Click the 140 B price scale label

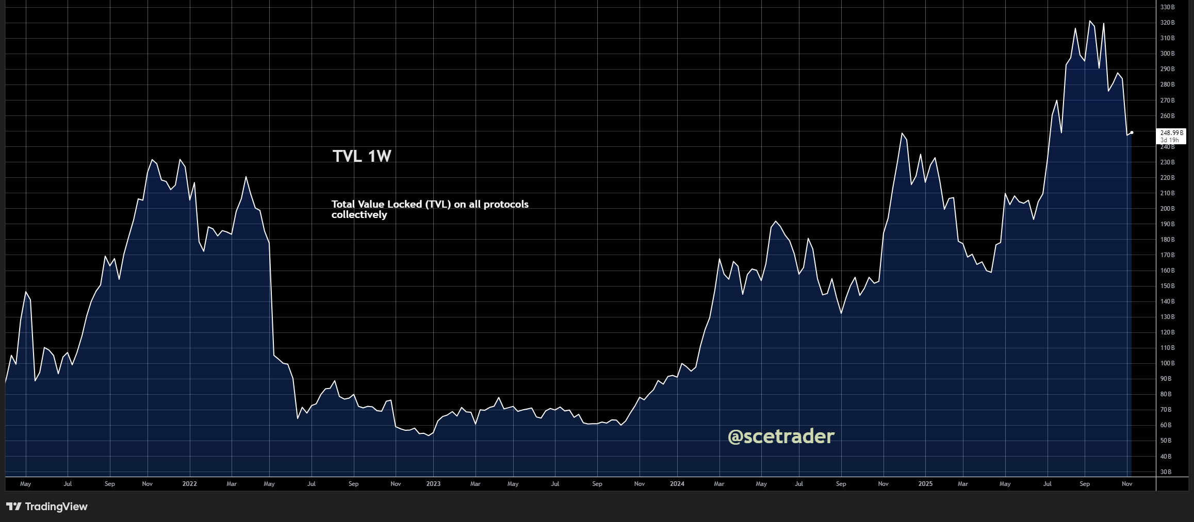1167,301
